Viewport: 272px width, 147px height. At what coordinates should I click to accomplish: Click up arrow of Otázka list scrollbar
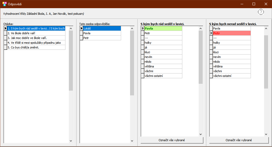71,28
